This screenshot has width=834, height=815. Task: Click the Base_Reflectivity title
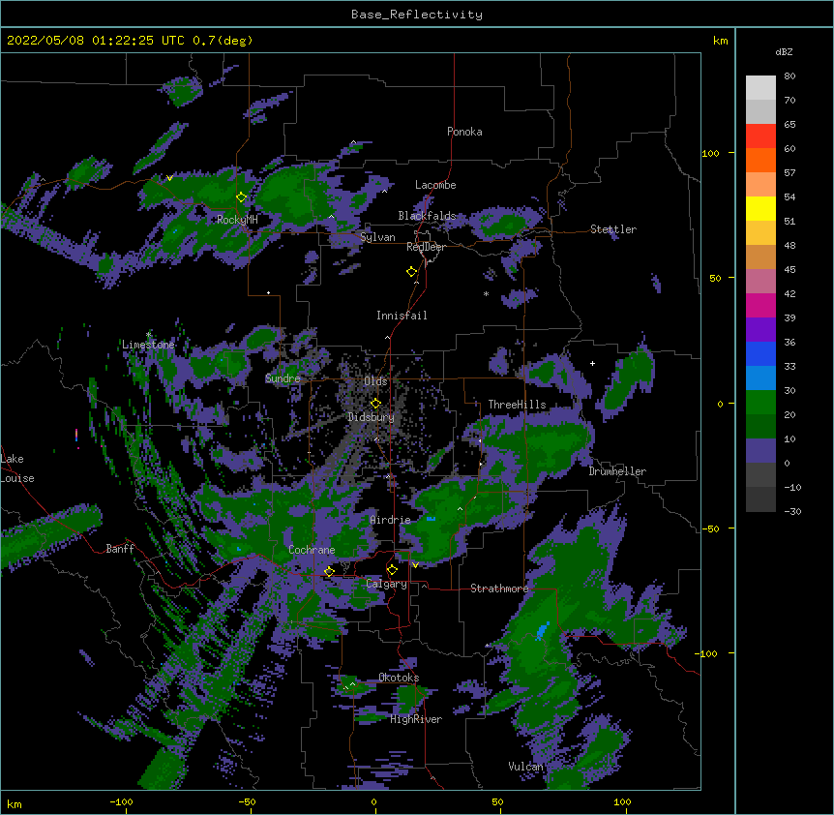(417, 15)
